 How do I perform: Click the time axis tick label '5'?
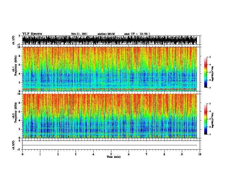point(111,154)
